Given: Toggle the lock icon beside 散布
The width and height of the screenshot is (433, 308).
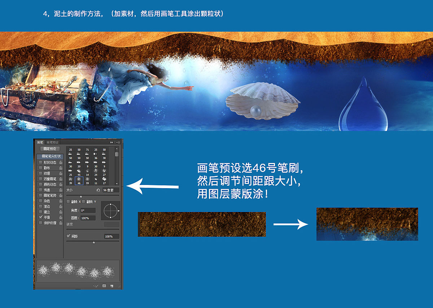Looking at the screenshot, I should pyautogui.click(x=61, y=168).
